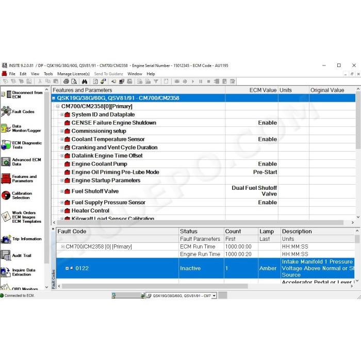Expand Fuel Supply Pressure Sensor node
Image resolution: width=361 pixels, height=361 pixels.
(x=62, y=202)
